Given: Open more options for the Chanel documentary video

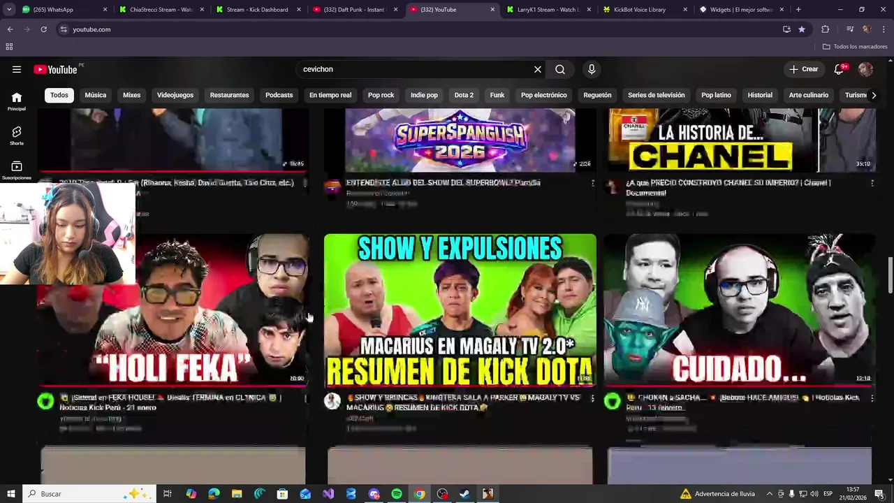Looking at the screenshot, I should (x=872, y=183).
